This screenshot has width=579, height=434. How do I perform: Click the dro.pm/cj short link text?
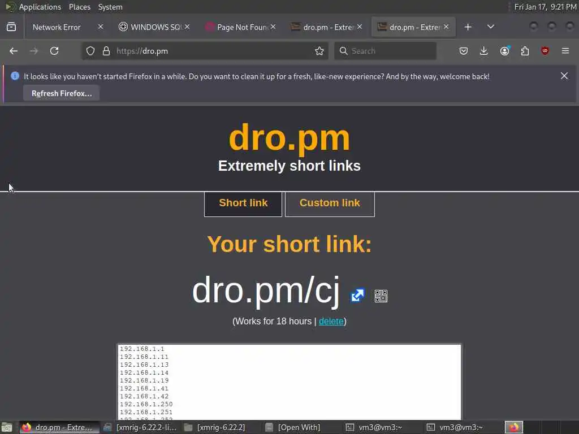tap(266, 290)
